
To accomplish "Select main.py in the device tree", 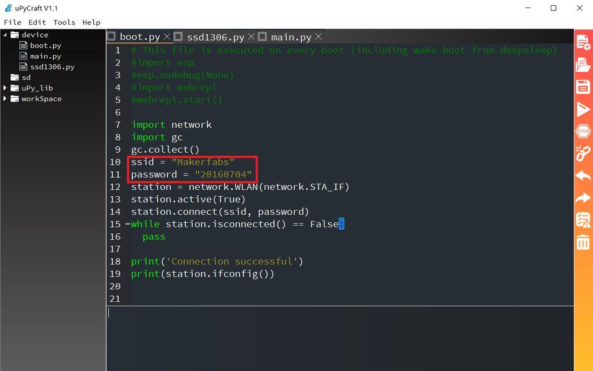I will [45, 56].
